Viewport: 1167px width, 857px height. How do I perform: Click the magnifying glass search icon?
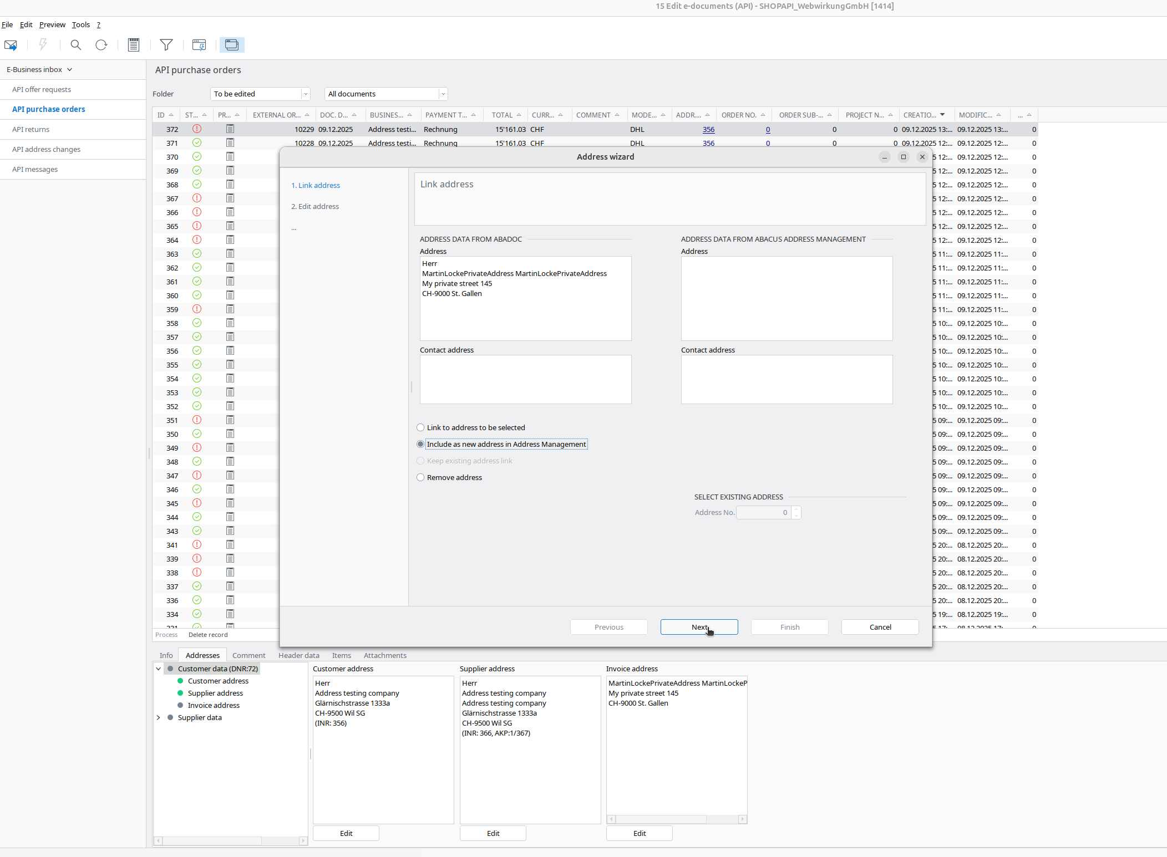[x=76, y=45]
